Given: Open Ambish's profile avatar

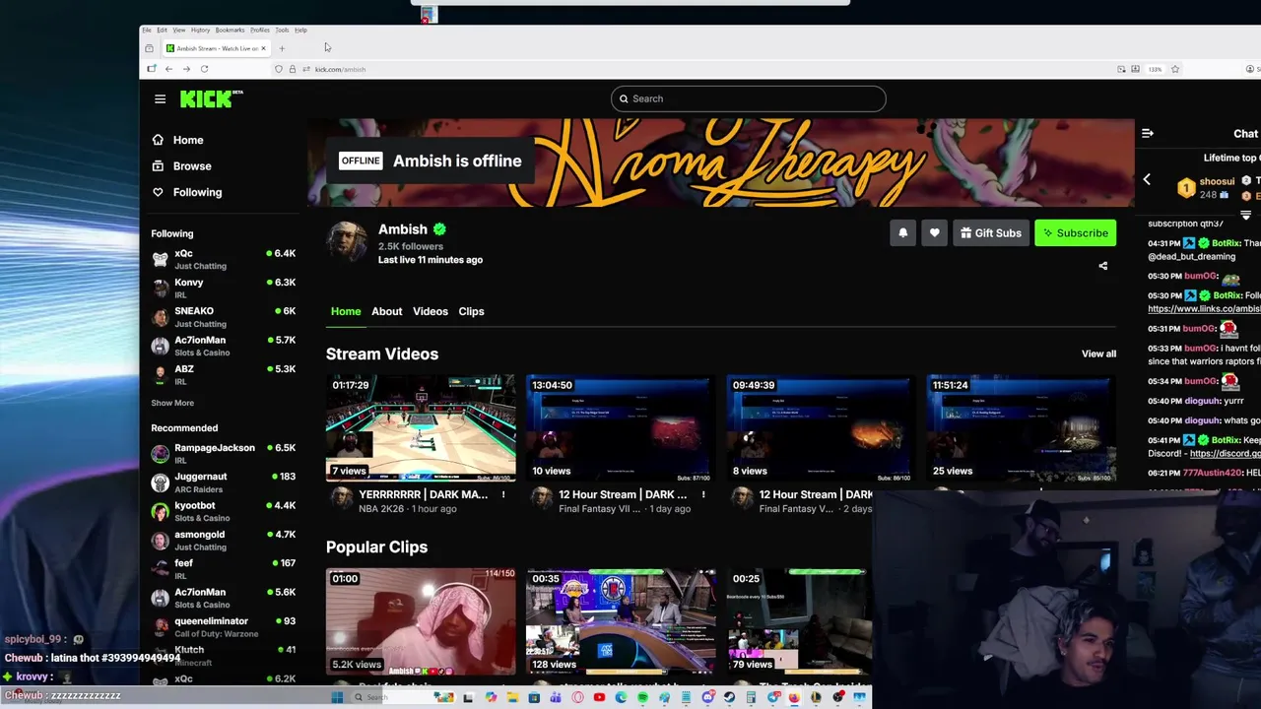Looking at the screenshot, I should click(347, 242).
